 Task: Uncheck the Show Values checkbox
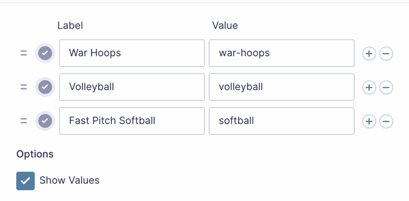[26, 181]
